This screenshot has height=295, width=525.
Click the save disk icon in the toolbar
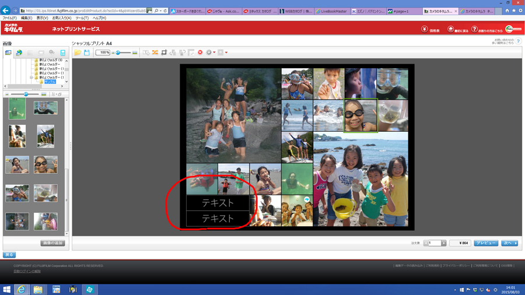tap(87, 52)
